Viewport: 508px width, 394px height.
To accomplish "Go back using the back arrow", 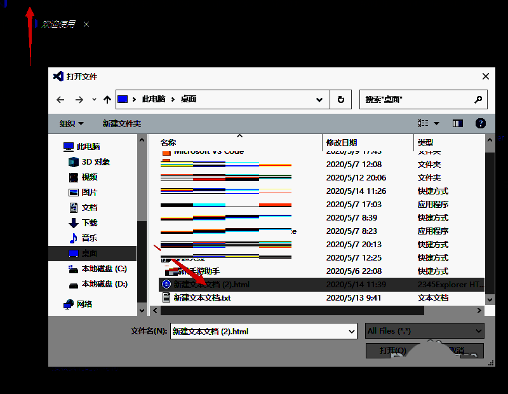I will point(60,100).
